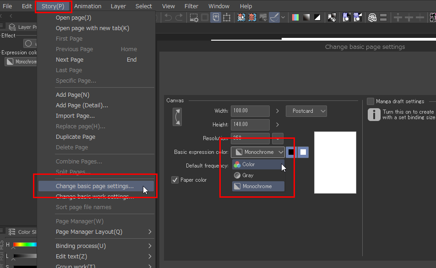Image resolution: width=436 pixels, height=268 pixels.
Task: Open the File menu
Action: [x=7, y=6]
